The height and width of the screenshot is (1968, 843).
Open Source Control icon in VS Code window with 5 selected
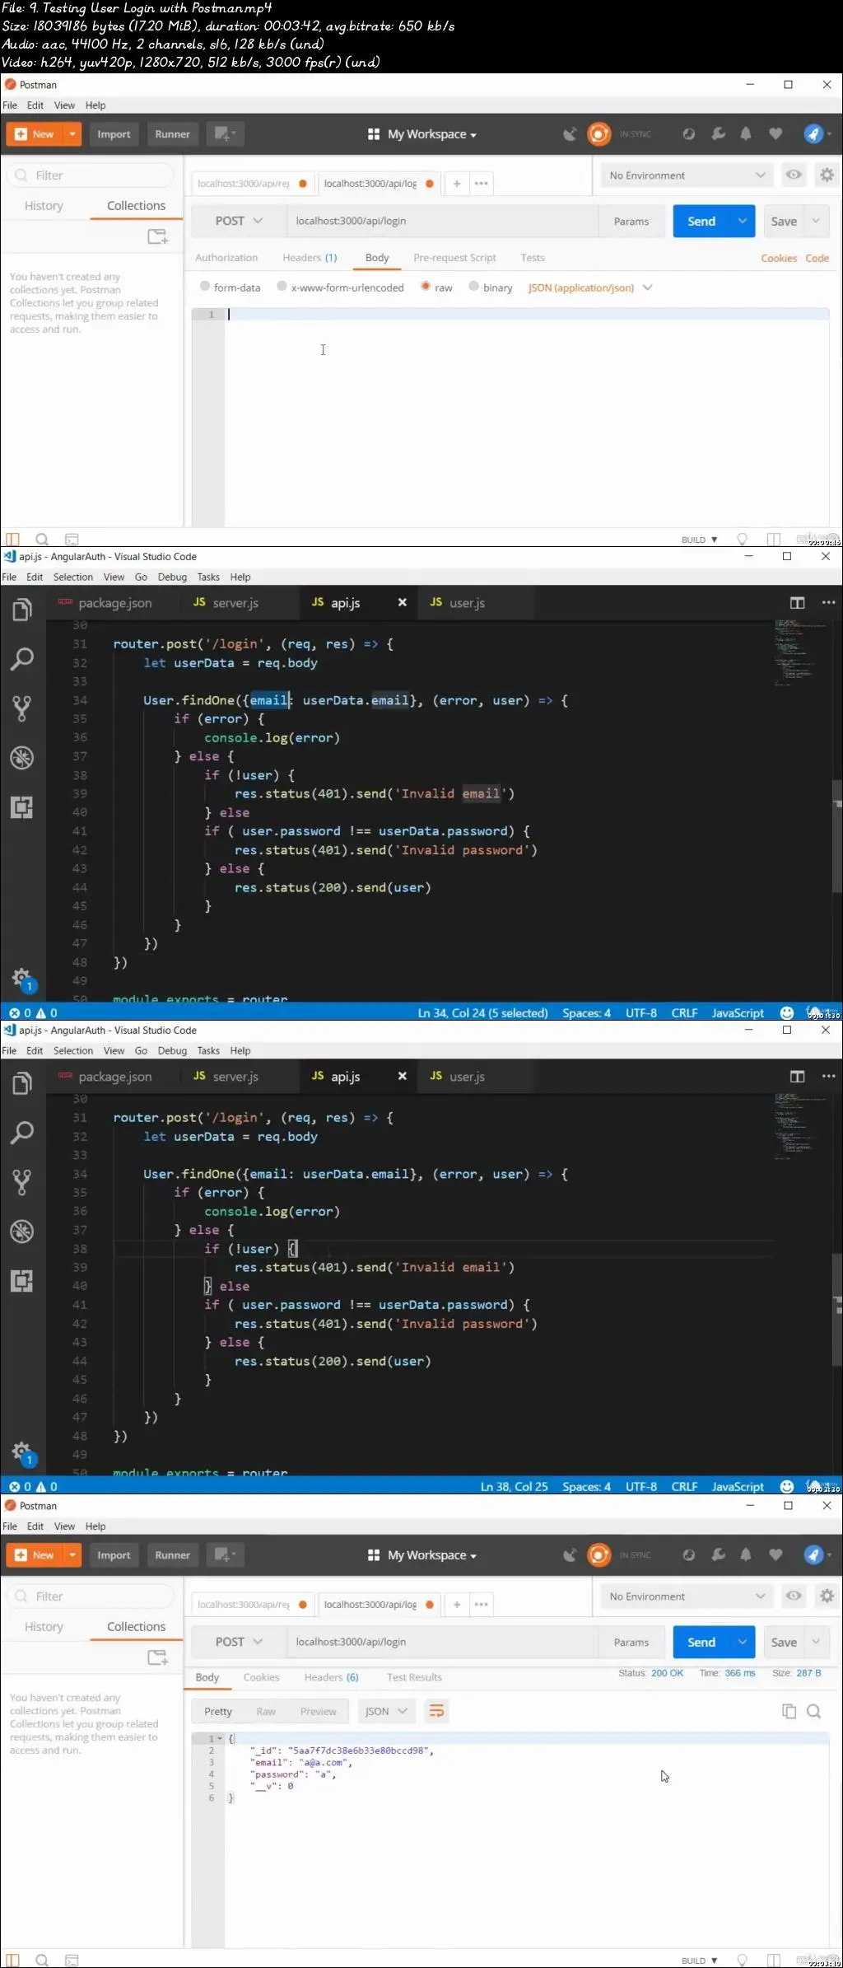[22, 708]
